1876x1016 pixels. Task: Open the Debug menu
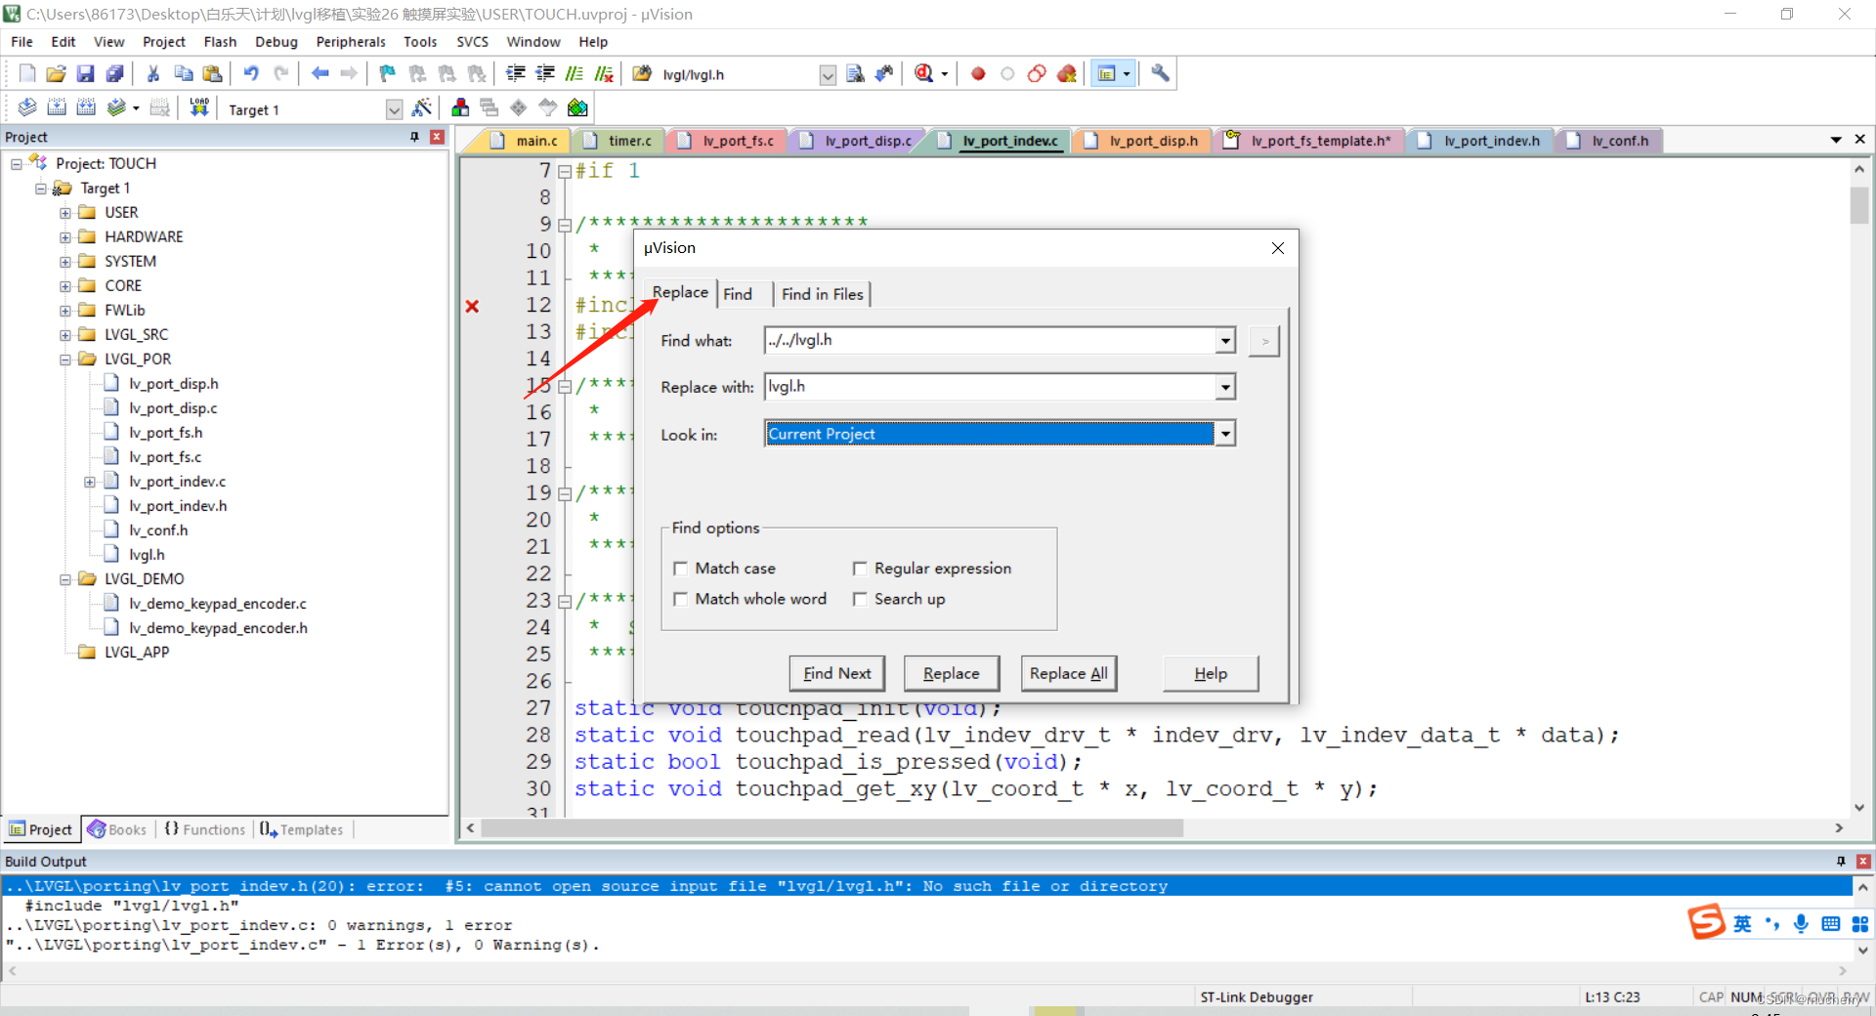(277, 42)
